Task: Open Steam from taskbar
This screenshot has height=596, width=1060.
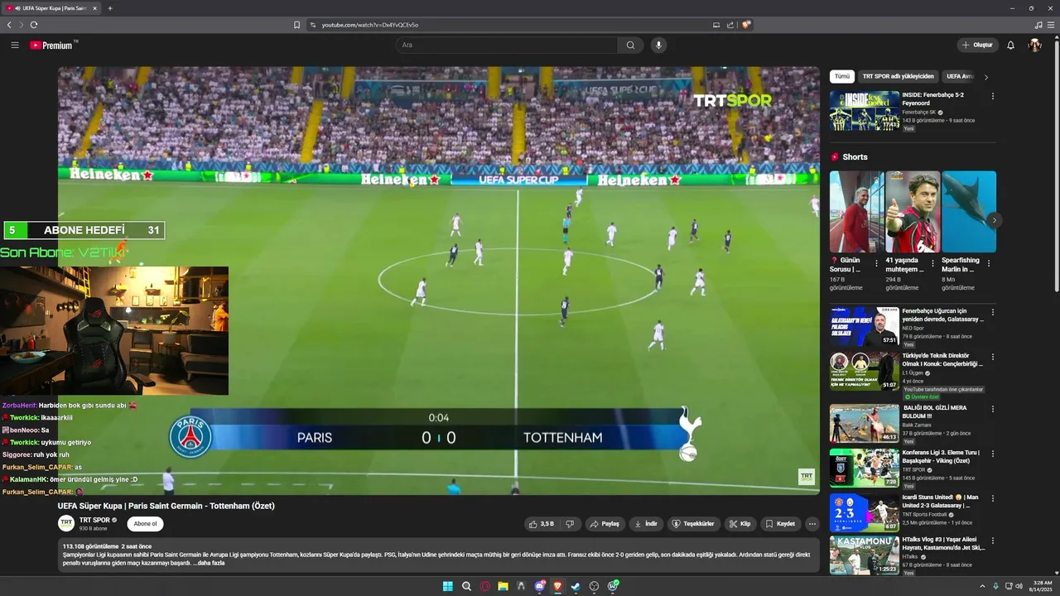Action: pyautogui.click(x=576, y=586)
